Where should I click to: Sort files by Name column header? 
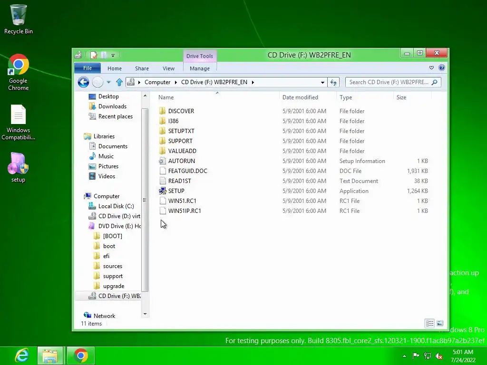166,97
